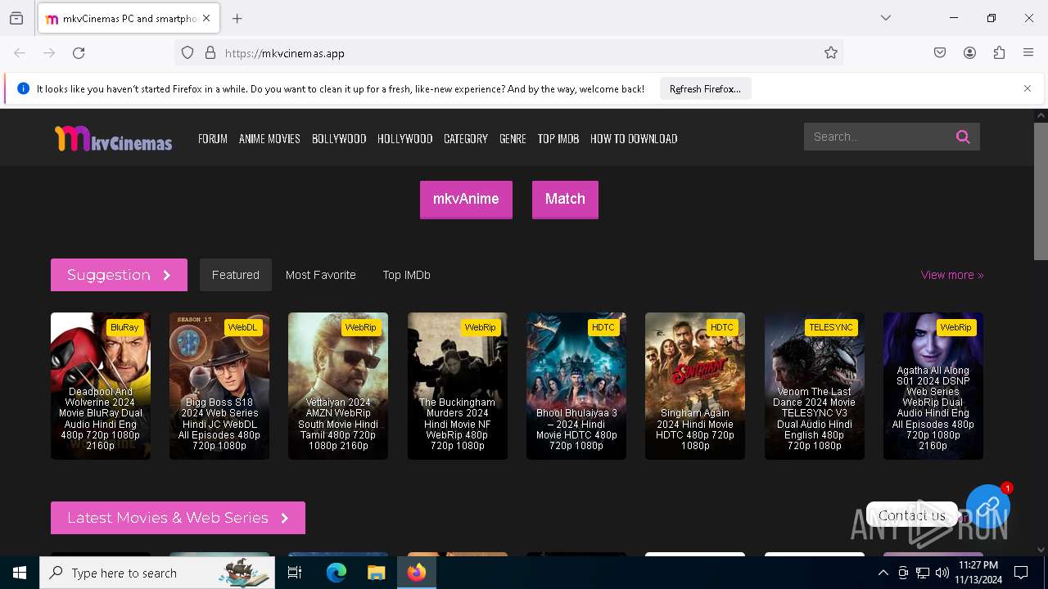
Task: Click the Contact us bubble
Action: click(912, 515)
